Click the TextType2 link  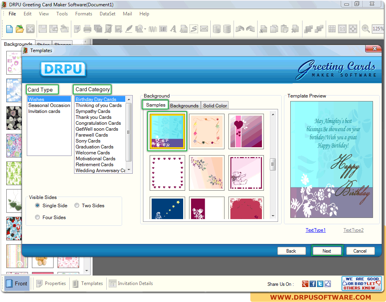tap(354, 230)
